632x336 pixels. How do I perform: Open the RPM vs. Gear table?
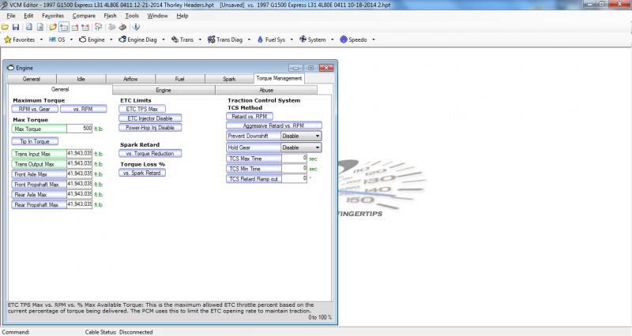click(x=35, y=109)
